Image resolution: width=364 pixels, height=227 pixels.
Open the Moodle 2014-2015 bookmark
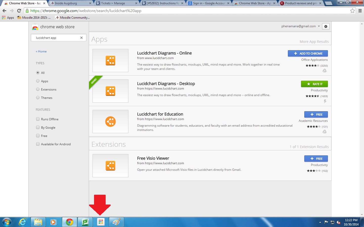[x=34, y=18]
